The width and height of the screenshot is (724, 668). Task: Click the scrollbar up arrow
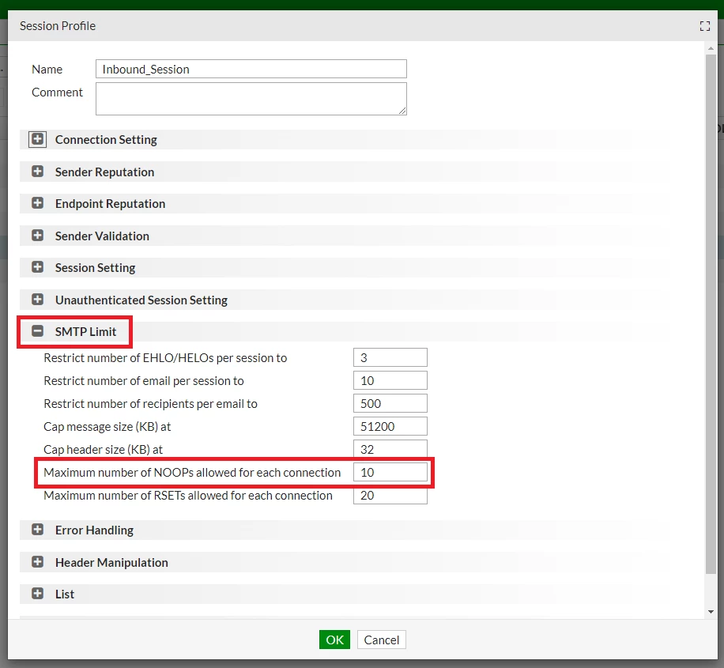click(x=711, y=48)
